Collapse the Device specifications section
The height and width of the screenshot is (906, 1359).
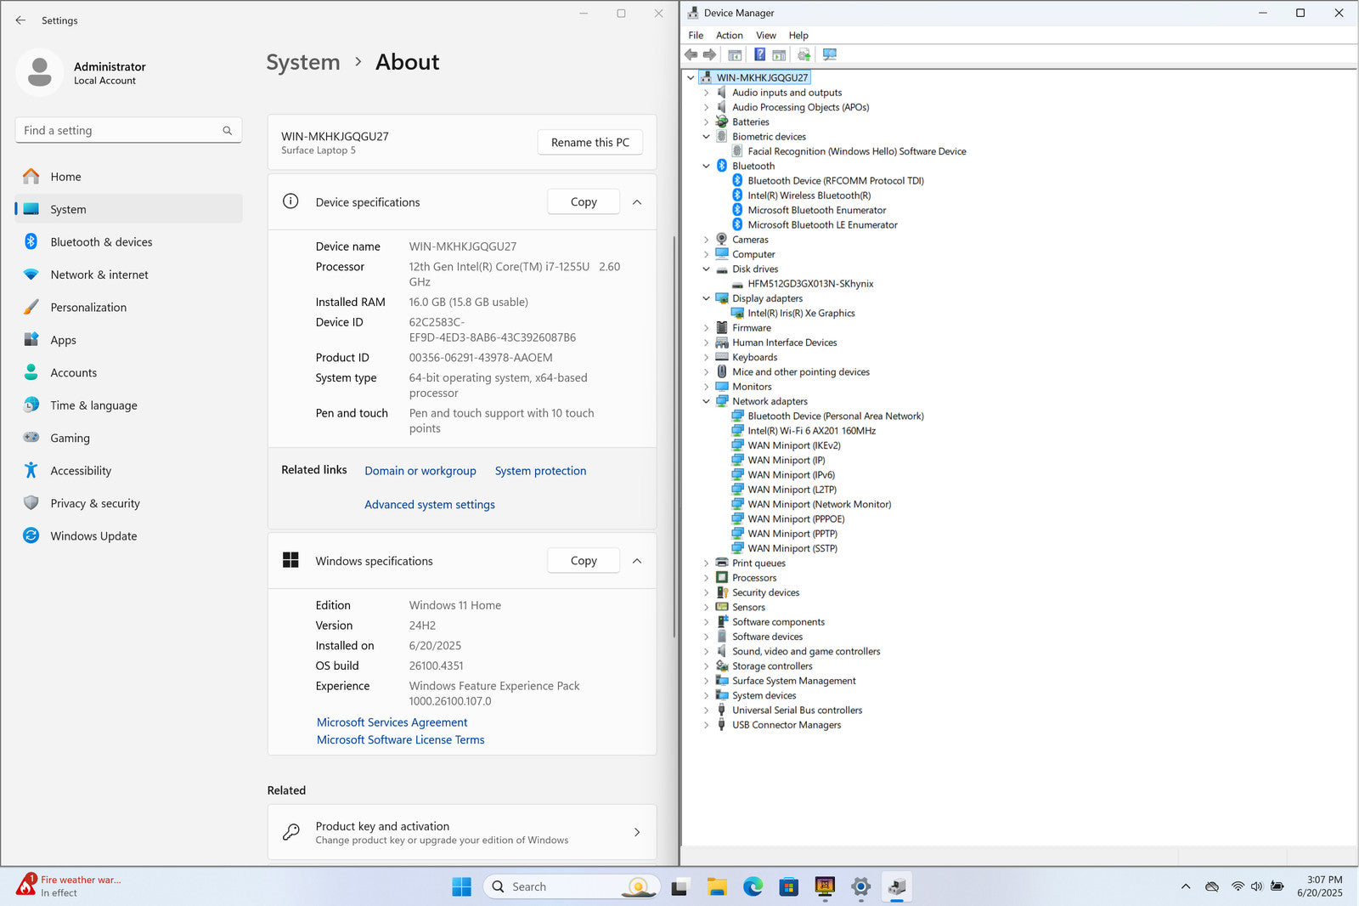coord(637,202)
